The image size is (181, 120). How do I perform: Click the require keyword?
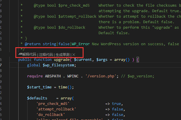click(35, 76)
